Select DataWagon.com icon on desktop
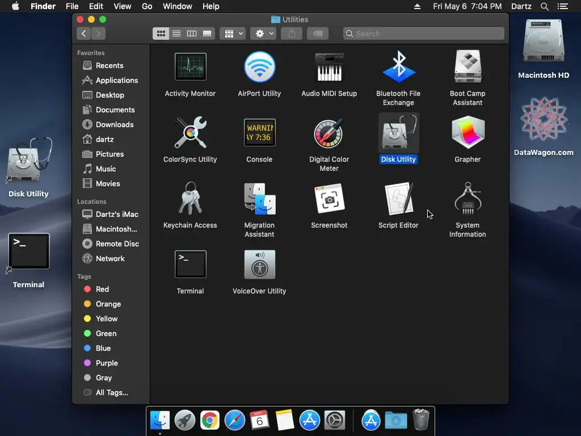 [544, 119]
